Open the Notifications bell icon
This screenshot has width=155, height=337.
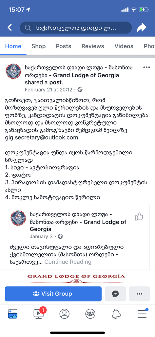pyautogui.click(x=116, y=314)
